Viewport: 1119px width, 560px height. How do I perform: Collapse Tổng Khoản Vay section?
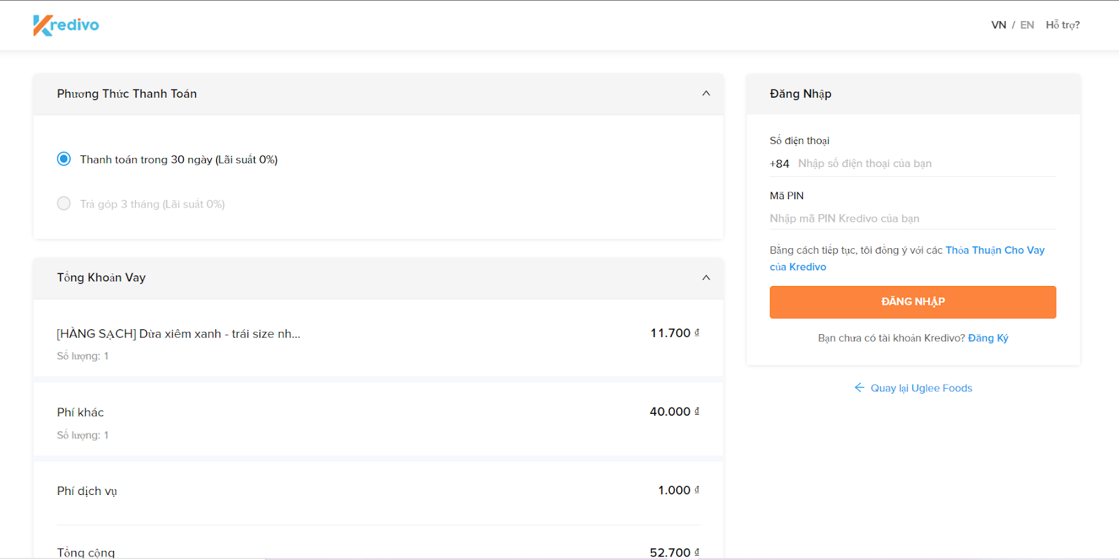pyautogui.click(x=706, y=278)
